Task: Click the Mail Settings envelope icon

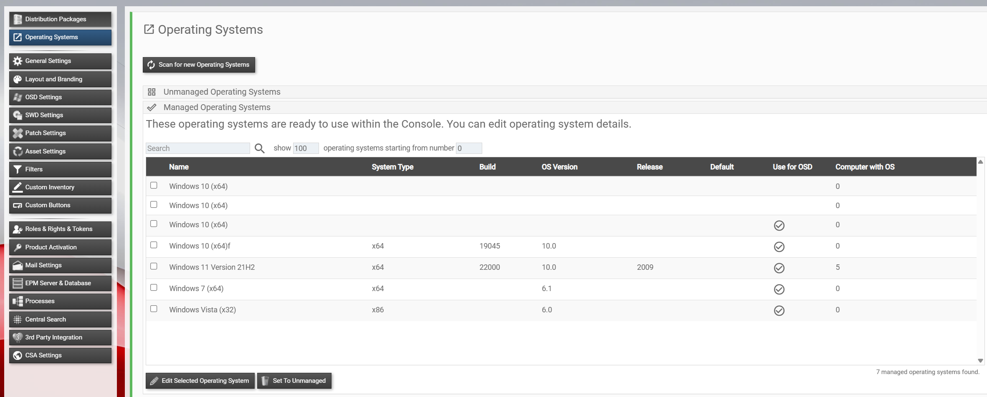Action: click(18, 265)
